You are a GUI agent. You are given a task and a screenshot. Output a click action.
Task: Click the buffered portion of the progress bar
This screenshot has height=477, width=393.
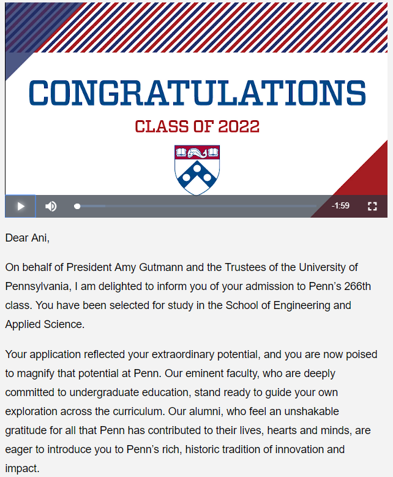pyautogui.click(x=92, y=206)
